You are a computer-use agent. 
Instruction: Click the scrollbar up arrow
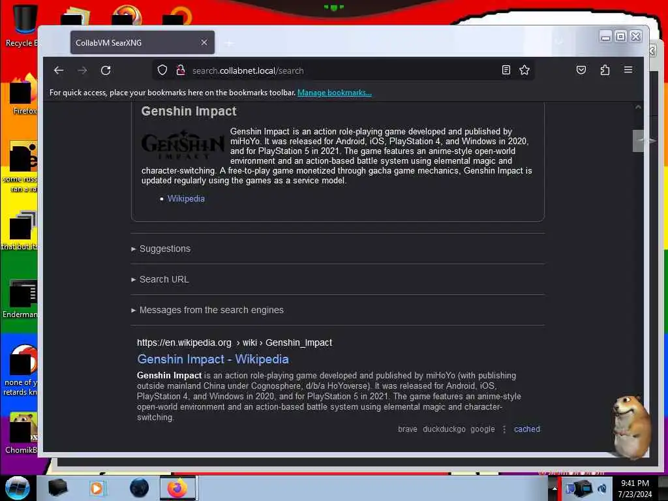coord(638,108)
